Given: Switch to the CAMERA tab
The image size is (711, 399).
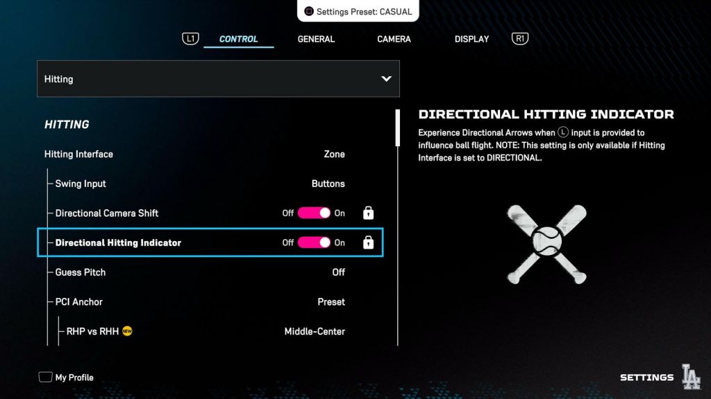Looking at the screenshot, I should [394, 39].
